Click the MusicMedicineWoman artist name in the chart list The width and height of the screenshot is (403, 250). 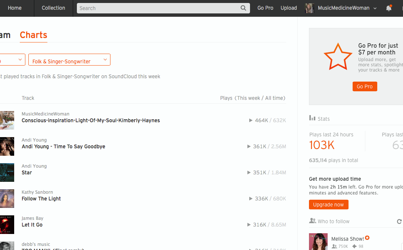click(x=46, y=114)
